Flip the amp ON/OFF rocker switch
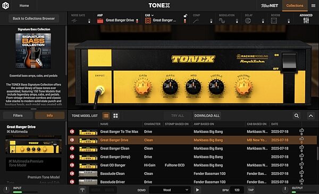The width and height of the screenshot is (319, 194). 289,62
